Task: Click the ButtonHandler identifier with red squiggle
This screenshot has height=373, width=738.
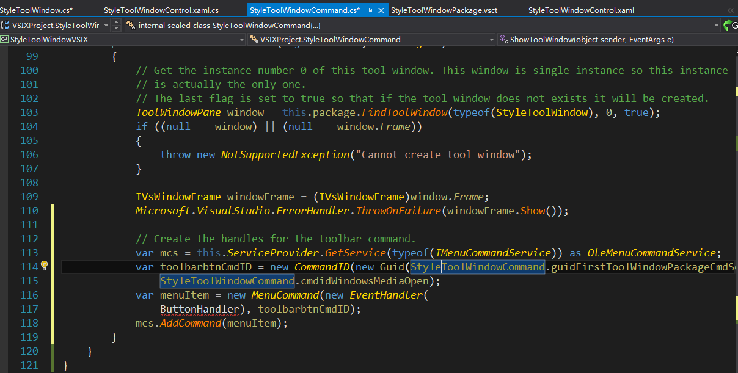Action: tap(199, 309)
